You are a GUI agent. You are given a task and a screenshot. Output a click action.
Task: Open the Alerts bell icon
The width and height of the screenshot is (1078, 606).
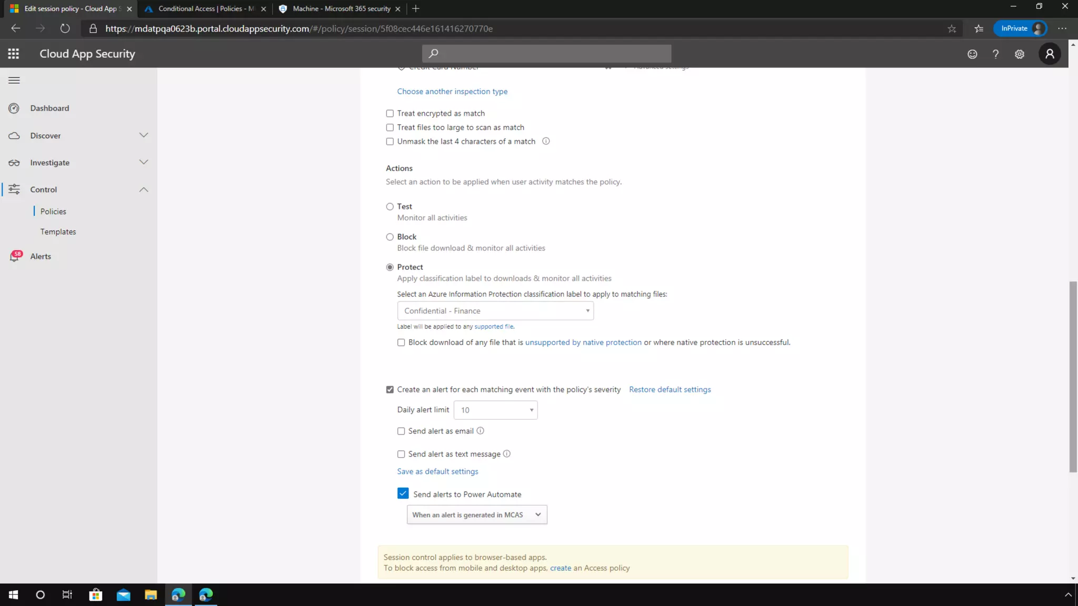(15, 257)
